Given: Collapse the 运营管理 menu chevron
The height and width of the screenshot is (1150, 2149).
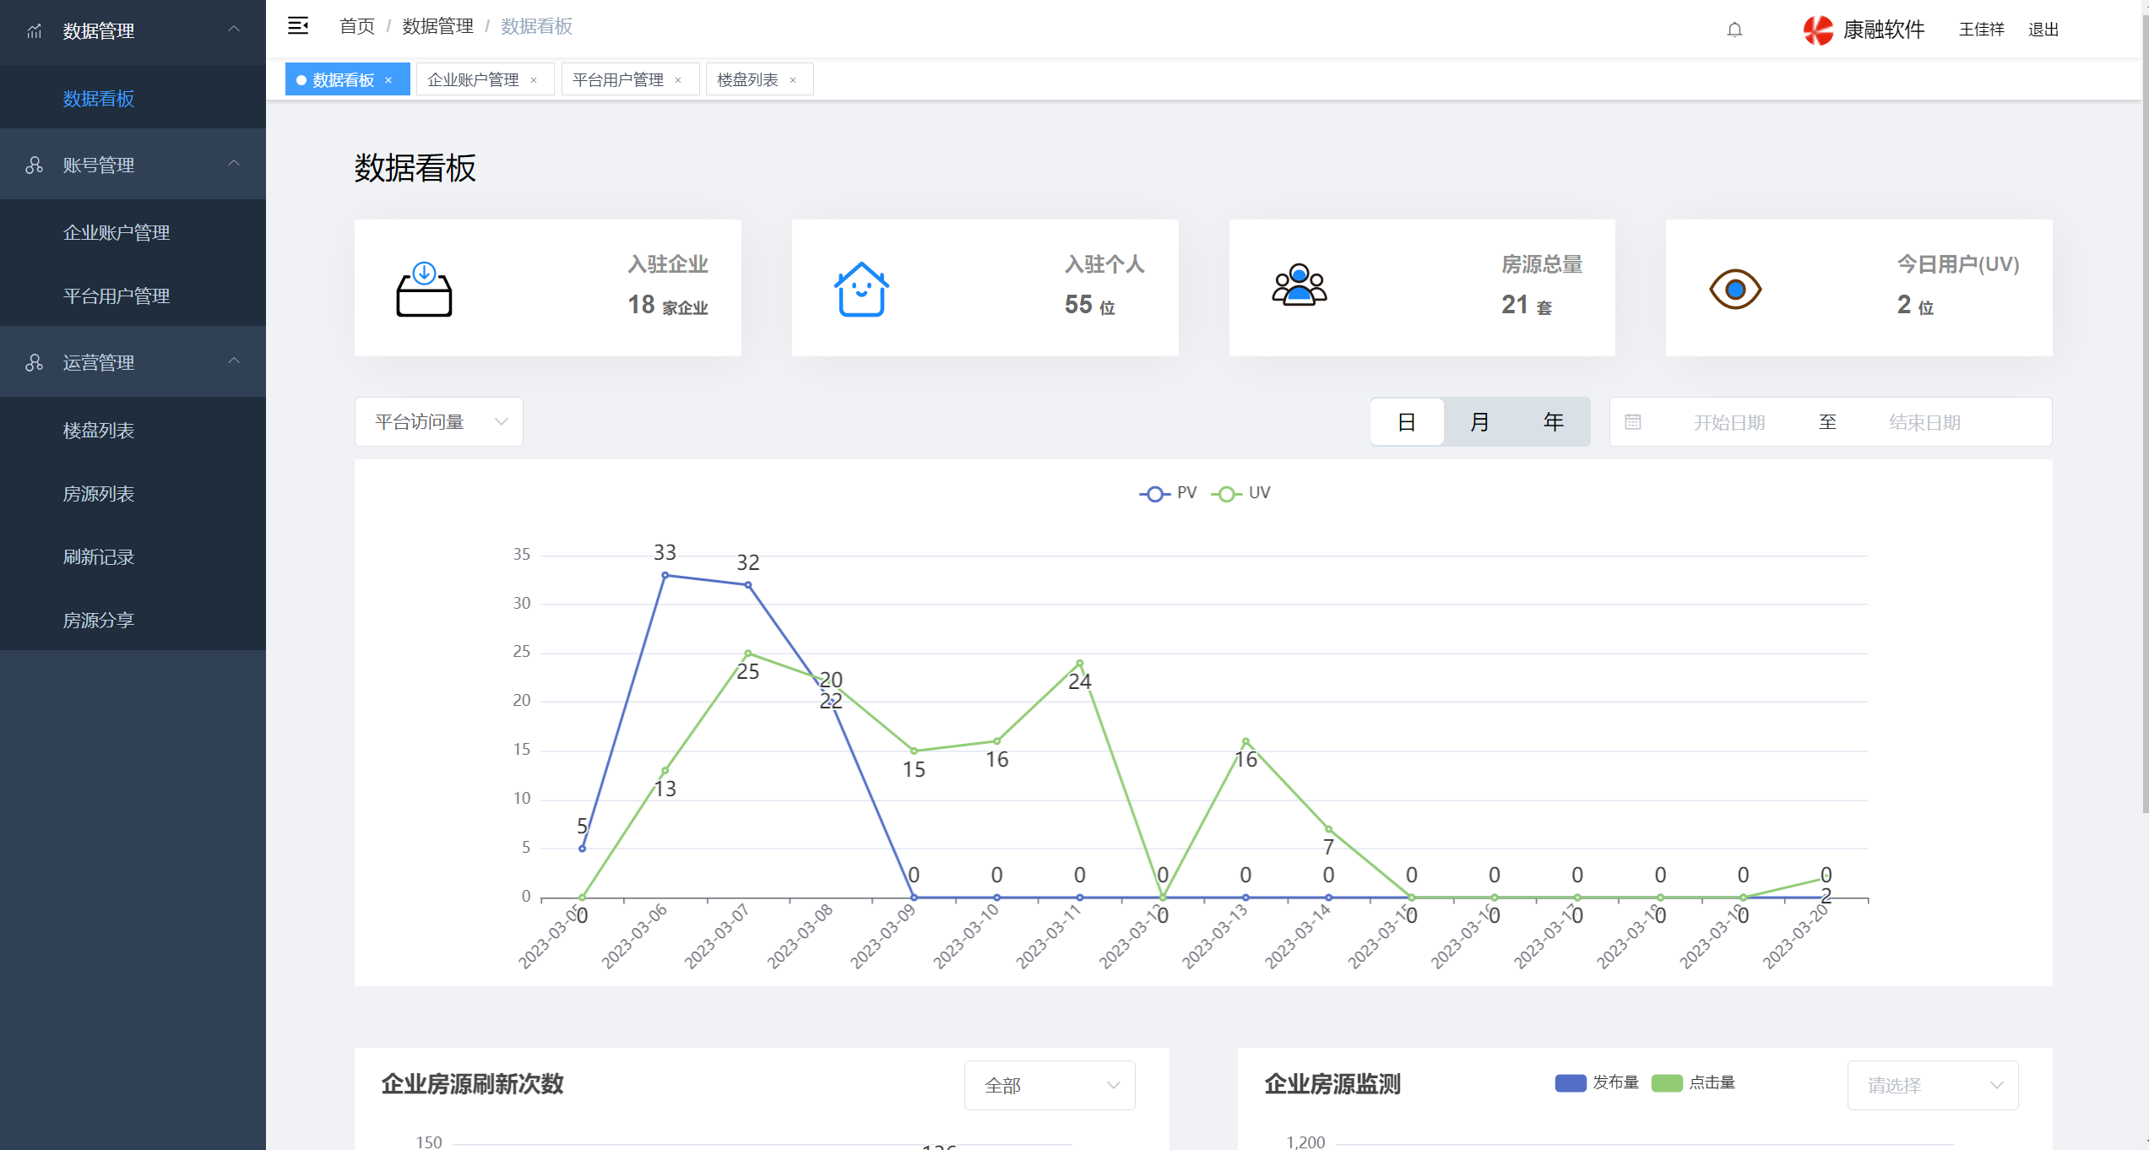Looking at the screenshot, I should (x=234, y=361).
